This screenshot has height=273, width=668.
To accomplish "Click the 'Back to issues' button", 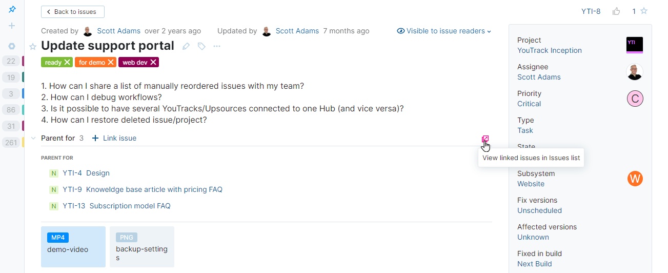I will [72, 12].
